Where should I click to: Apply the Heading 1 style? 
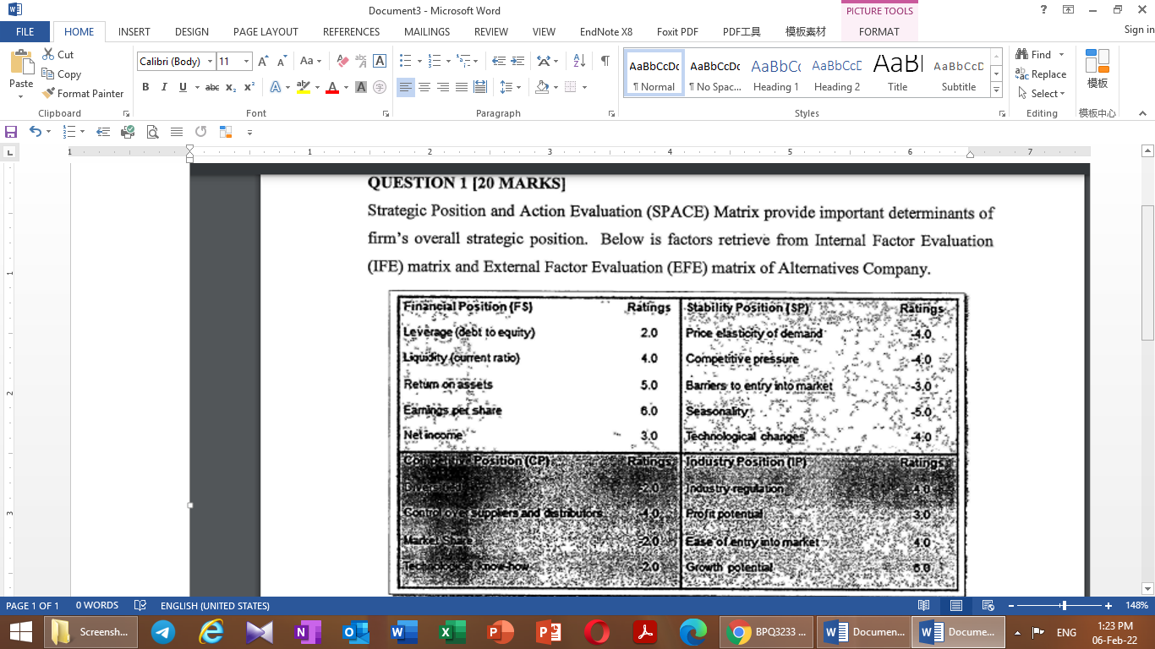(x=775, y=73)
